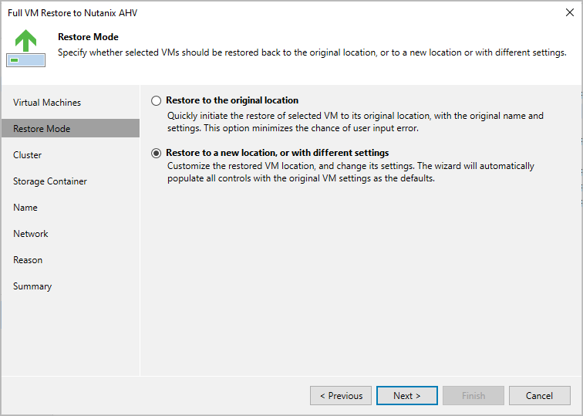
Task: Jump to the Name step
Action: tap(25, 208)
